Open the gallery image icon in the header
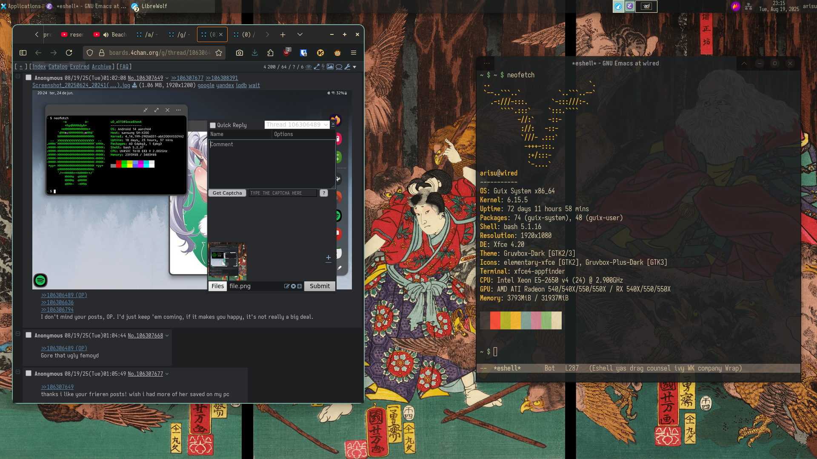Screen dimensions: 817x459 click(330, 67)
